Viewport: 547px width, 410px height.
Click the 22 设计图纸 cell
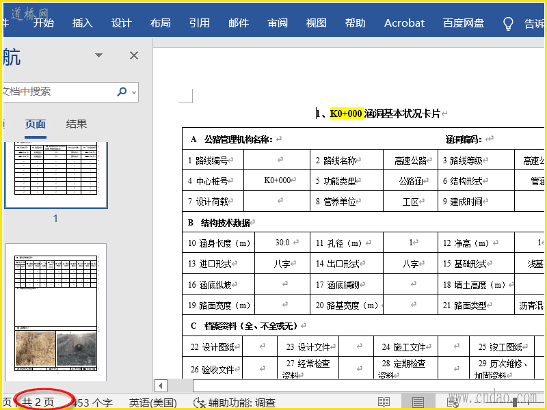[x=213, y=346]
